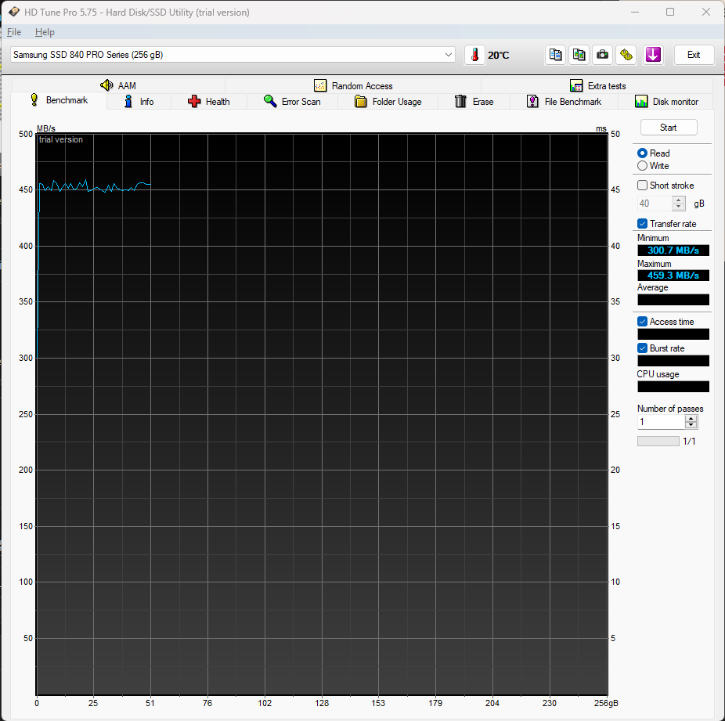Switch to the Disk monitor tab
This screenshot has height=721, width=725.
666,102
